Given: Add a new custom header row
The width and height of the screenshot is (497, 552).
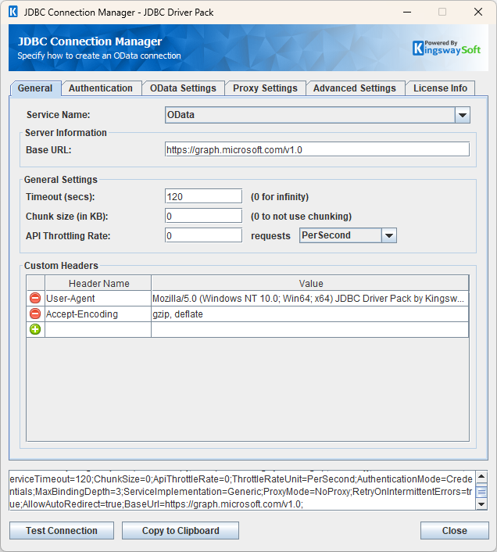Looking at the screenshot, I should coord(35,329).
